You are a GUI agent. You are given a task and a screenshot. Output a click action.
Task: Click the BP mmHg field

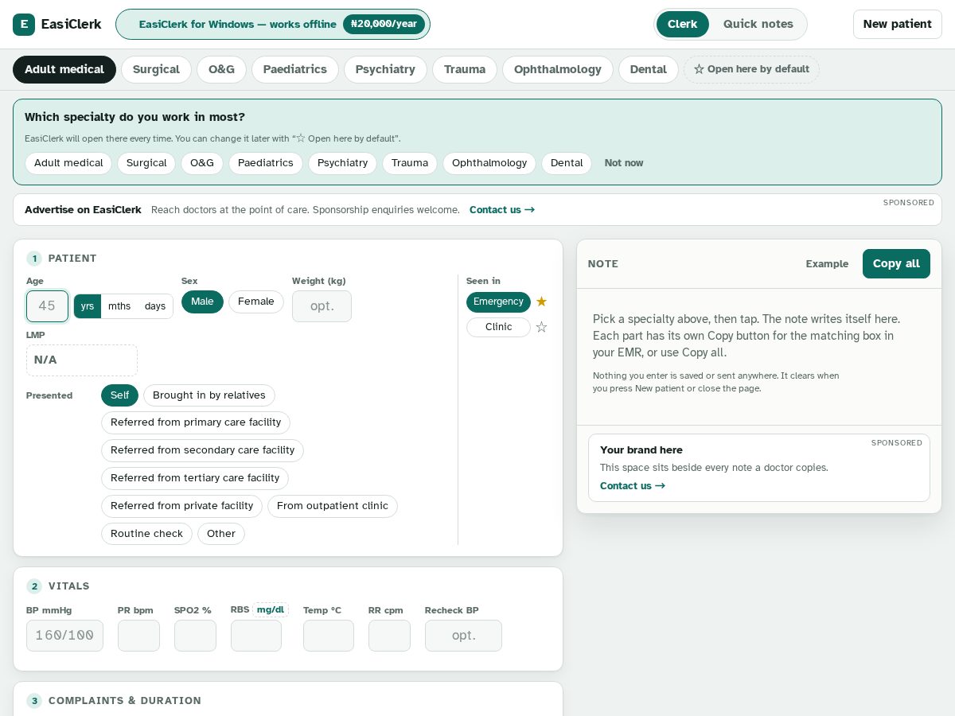click(64, 636)
